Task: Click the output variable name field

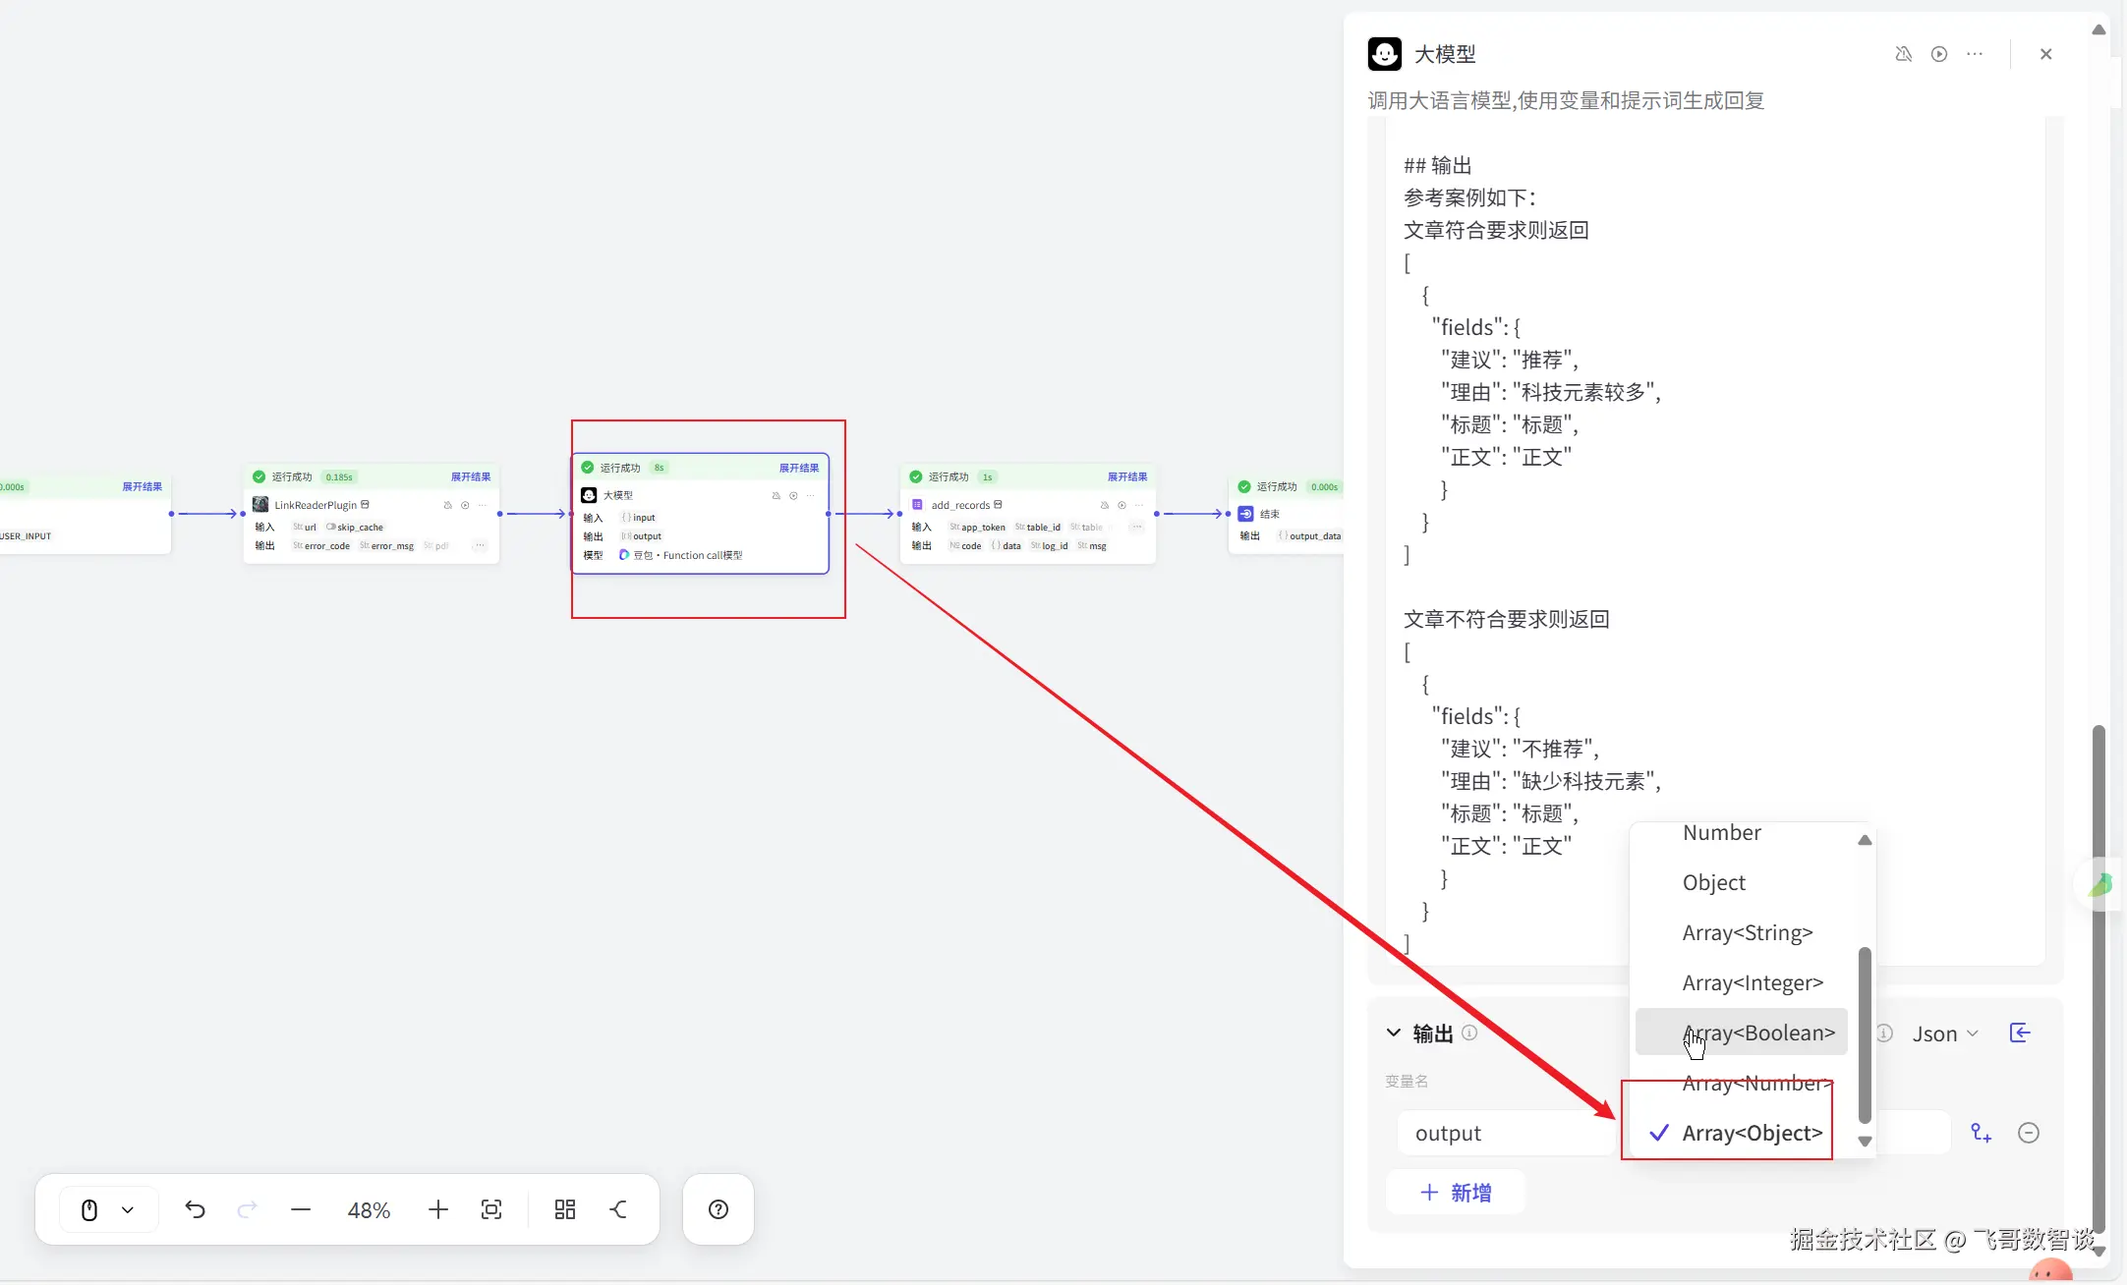Action: [1504, 1133]
